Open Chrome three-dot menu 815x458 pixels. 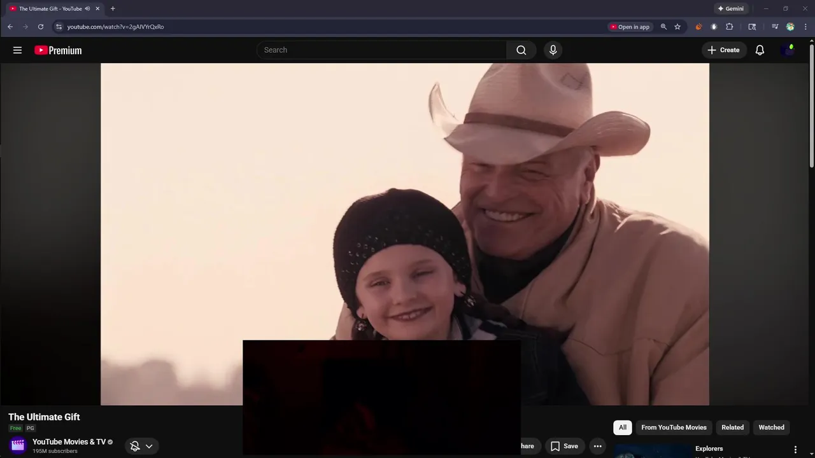(805, 27)
